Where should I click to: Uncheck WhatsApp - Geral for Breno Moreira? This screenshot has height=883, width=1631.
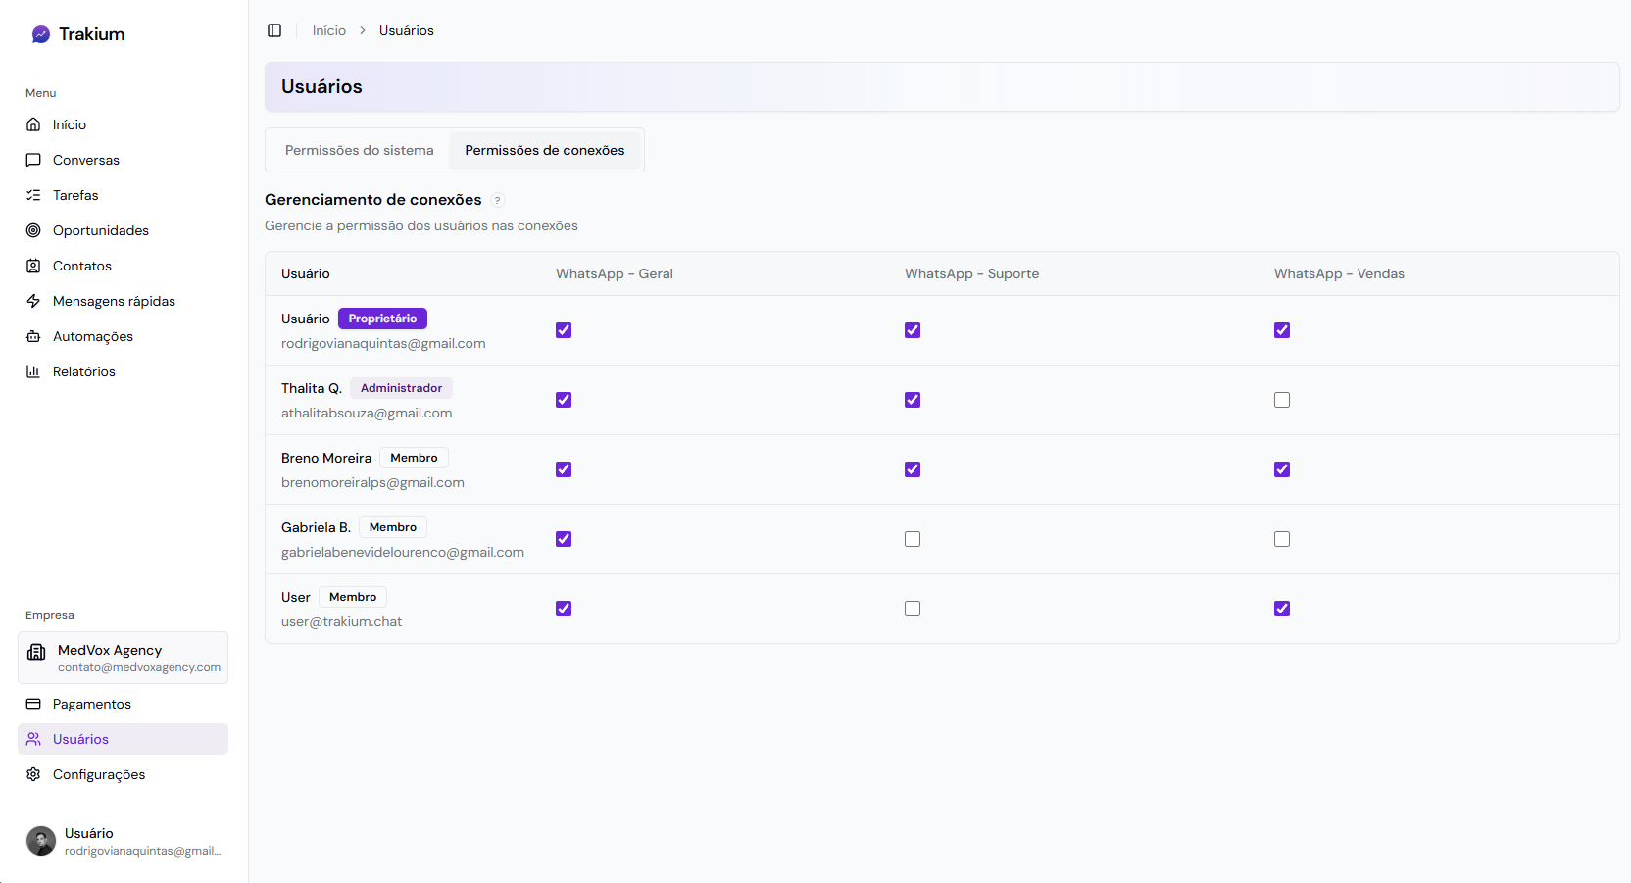pyautogui.click(x=564, y=469)
